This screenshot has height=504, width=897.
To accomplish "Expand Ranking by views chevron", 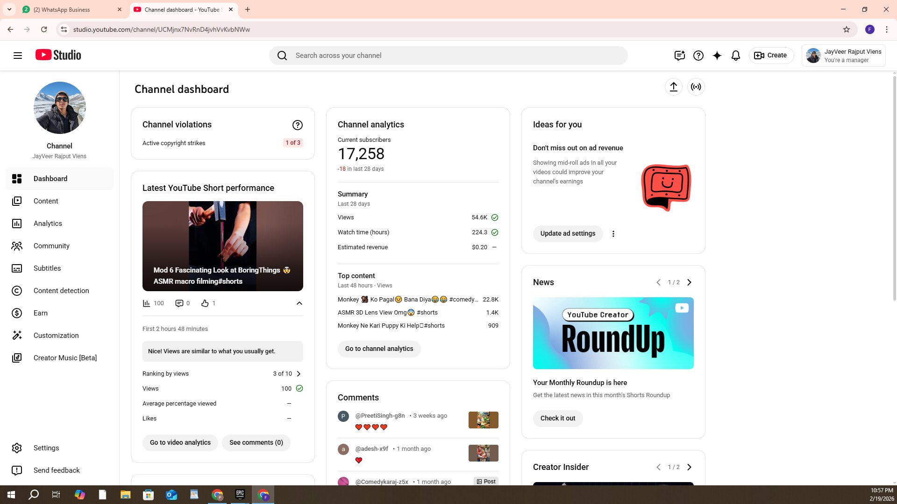I will (299, 374).
